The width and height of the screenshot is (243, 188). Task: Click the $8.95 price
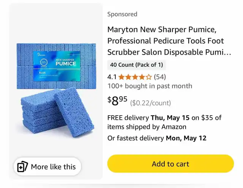tap(117, 100)
